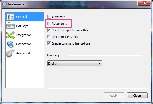Open the Language combo box showing English
This screenshot has width=153, height=104.
[75, 63]
